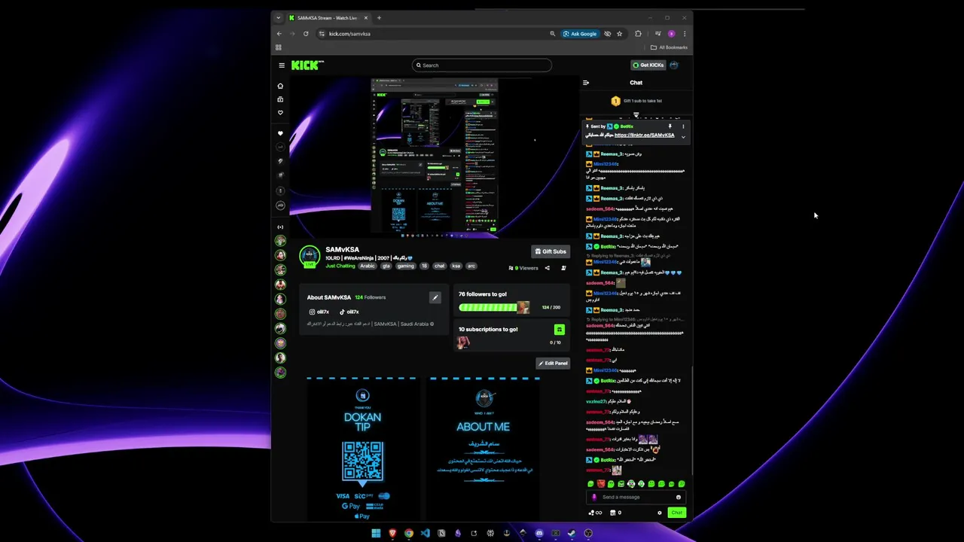Viewport: 964px width, 542px height.
Task: Select the gaming tag
Action: tap(406, 266)
